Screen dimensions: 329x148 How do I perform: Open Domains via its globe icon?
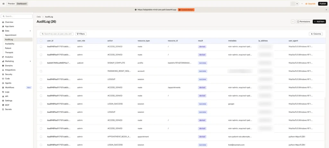[3, 66]
